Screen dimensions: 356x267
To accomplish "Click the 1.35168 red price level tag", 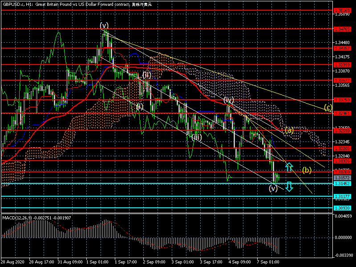I will point(342,10).
